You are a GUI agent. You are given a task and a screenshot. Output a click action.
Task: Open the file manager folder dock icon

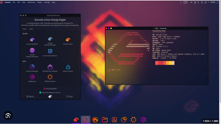[x=105, y=120]
